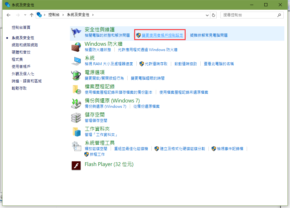Click 建立及格式化硬碟磁碟分割 link
Image resolution: width=290 pixels, height=208 pixels.
(x=182, y=149)
